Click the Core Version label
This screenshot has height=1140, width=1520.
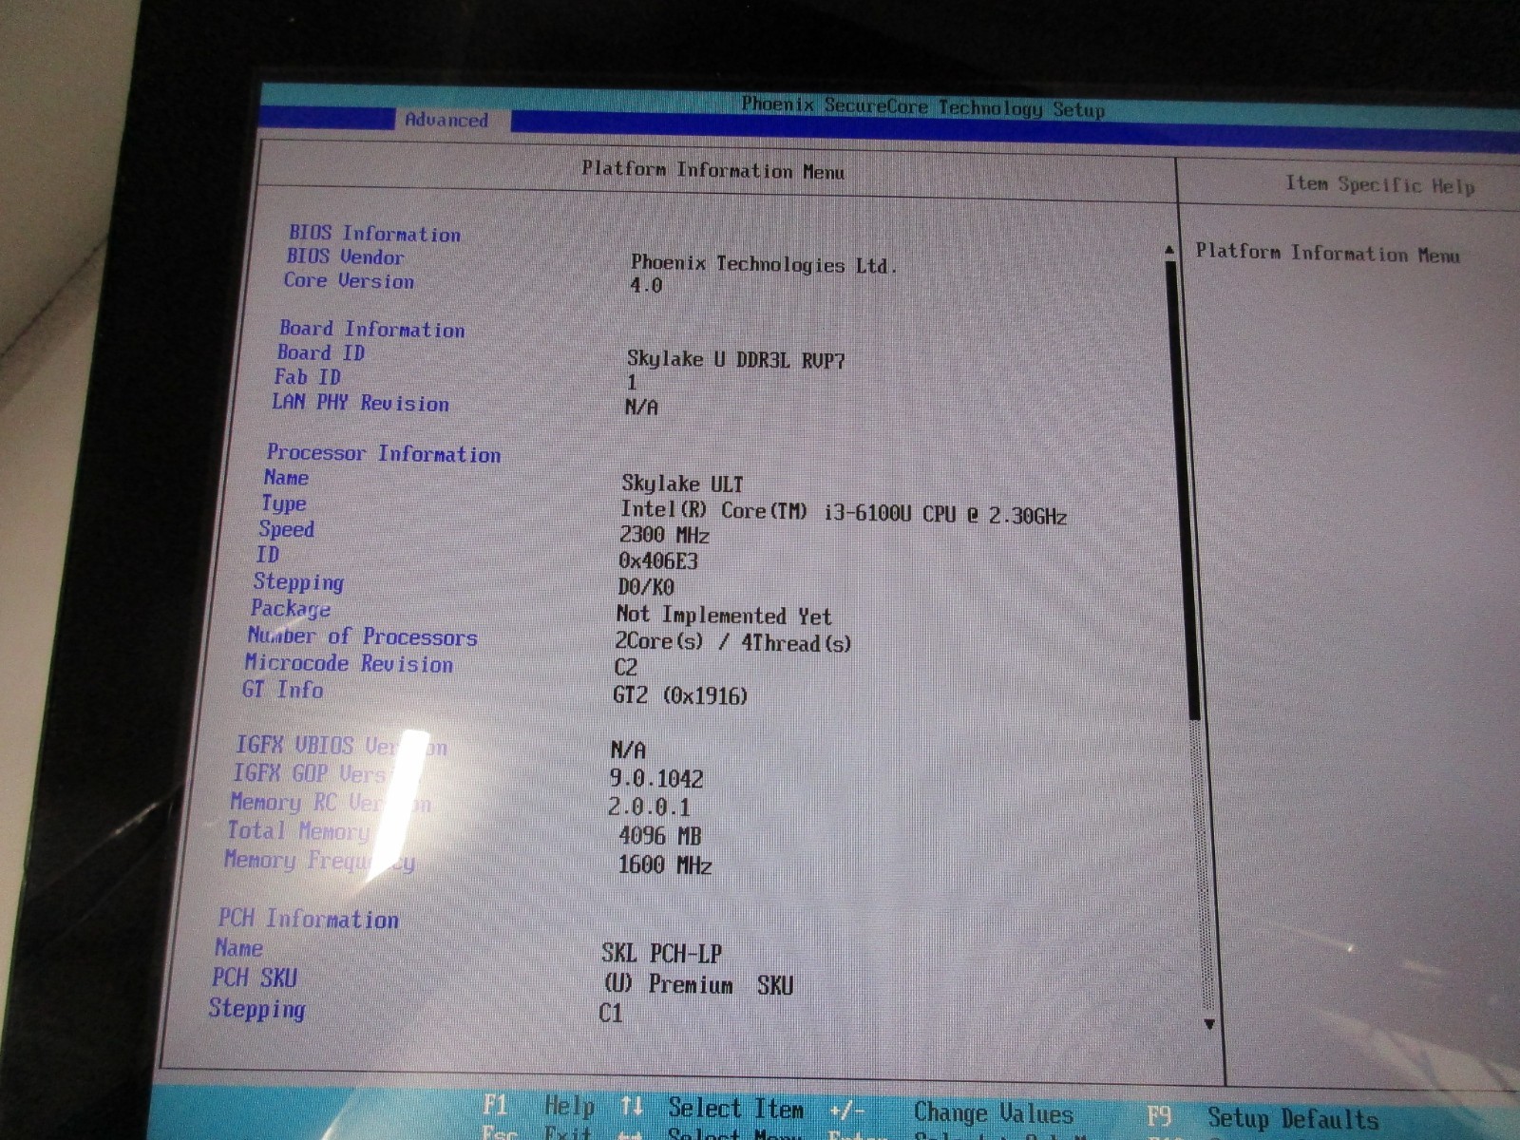tap(349, 281)
